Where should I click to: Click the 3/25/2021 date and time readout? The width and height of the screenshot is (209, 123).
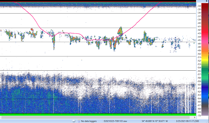tap(187, 121)
